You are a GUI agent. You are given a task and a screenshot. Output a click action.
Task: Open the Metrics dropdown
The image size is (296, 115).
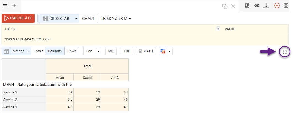(21, 51)
